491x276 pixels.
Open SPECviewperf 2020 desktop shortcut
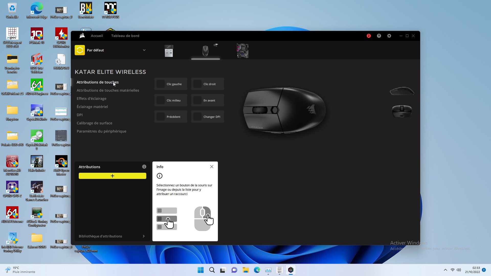click(12, 38)
